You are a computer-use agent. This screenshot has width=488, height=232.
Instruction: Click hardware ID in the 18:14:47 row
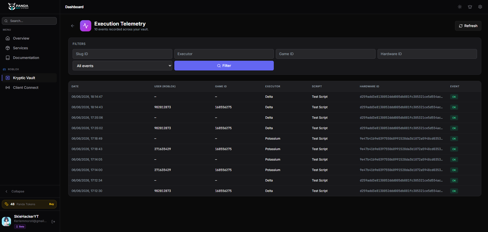coord(401,97)
